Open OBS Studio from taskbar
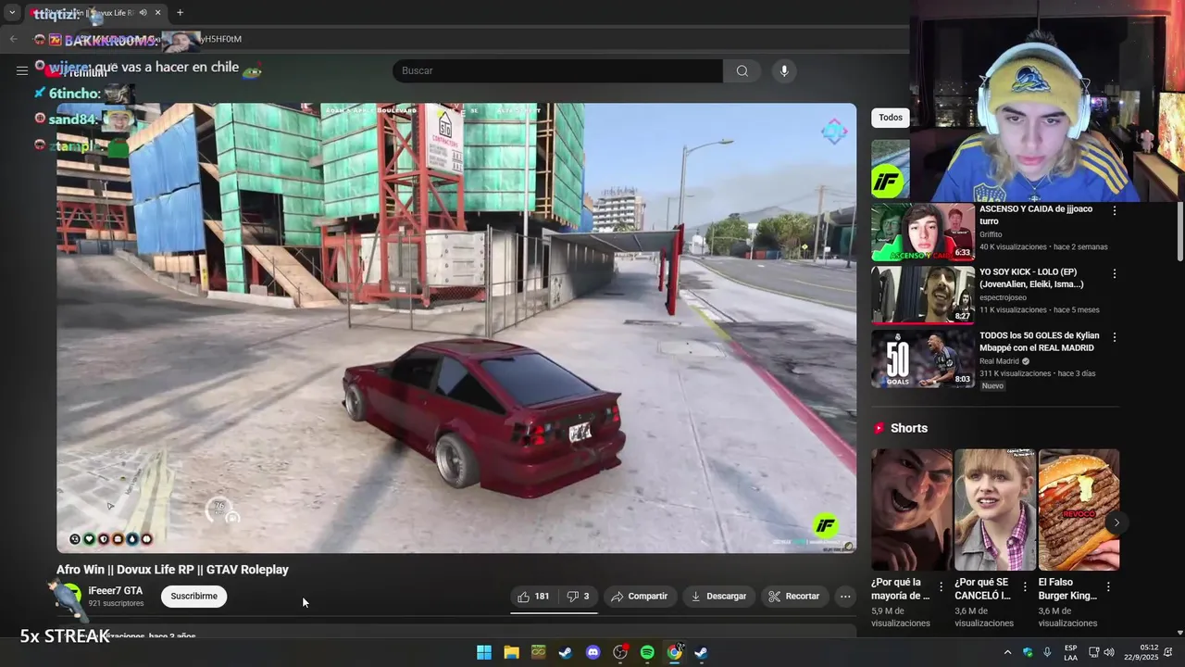Viewport: 1185px width, 667px height. (x=620, y=652)
